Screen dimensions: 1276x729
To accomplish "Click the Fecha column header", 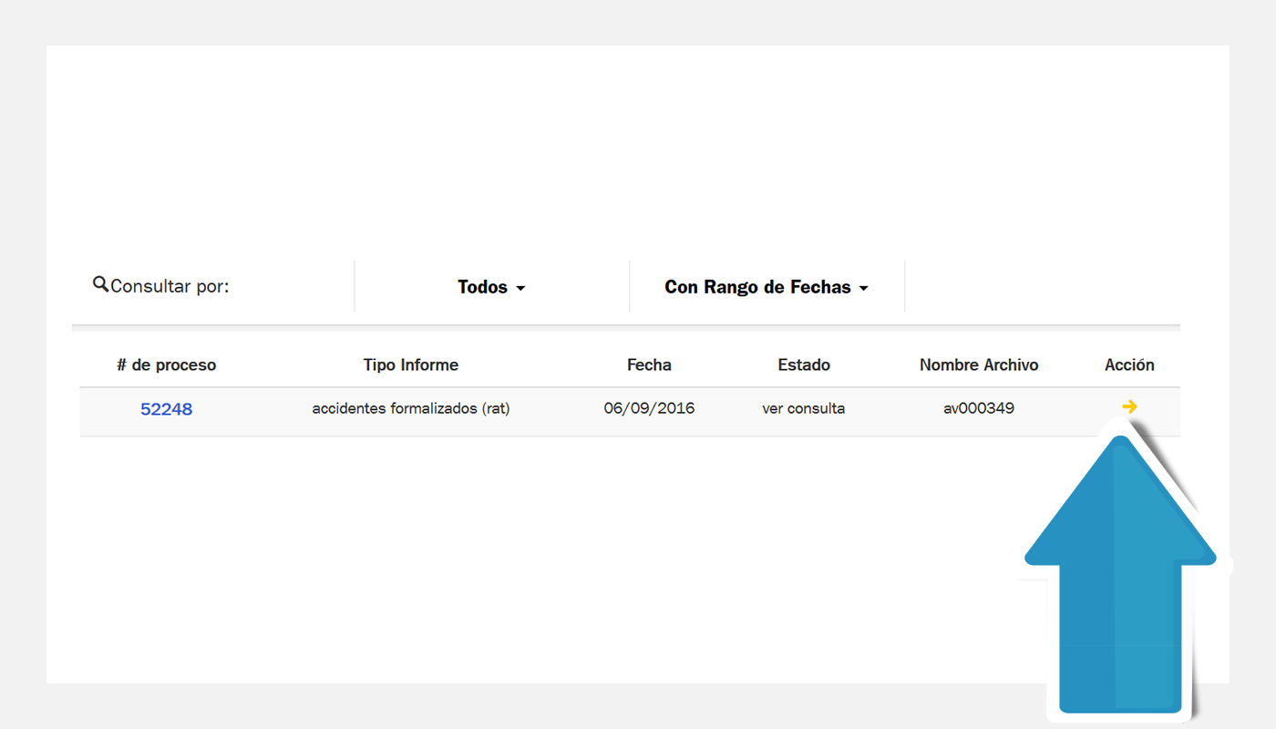I will [x=649, y=364].
